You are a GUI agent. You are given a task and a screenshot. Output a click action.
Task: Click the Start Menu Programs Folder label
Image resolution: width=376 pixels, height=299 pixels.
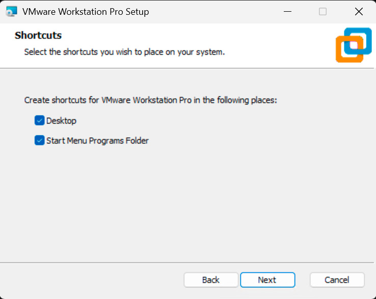pyautogui.click(x=97, y=140)
